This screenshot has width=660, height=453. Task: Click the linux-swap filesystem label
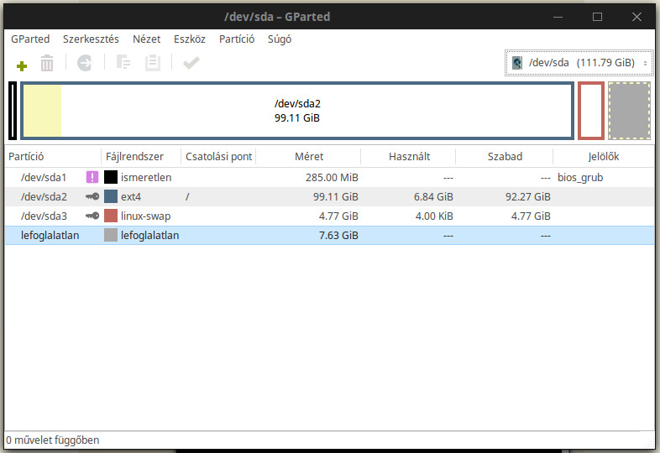(145, 216)
